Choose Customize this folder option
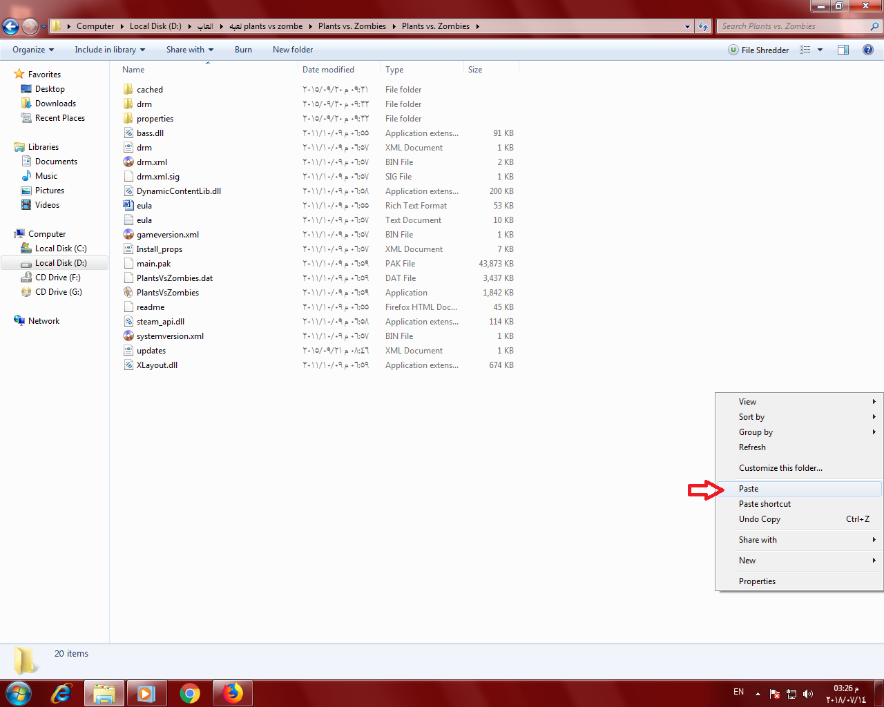884x707 pixels. [799, 467]
